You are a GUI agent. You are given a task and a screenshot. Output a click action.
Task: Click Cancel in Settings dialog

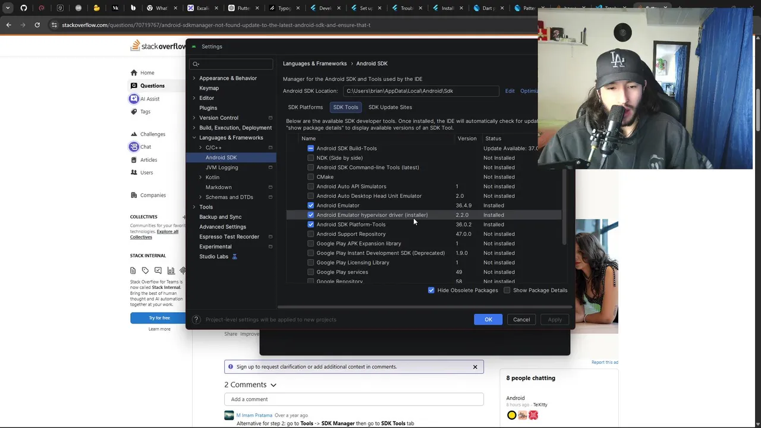[521, 320]
